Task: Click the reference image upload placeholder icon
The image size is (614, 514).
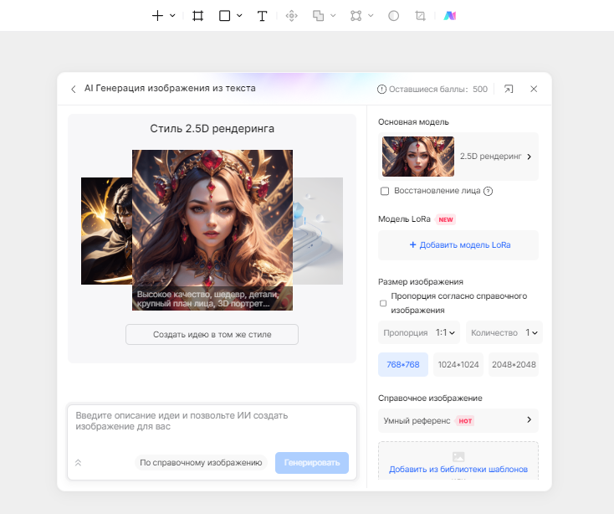Action: coord(458,457)
